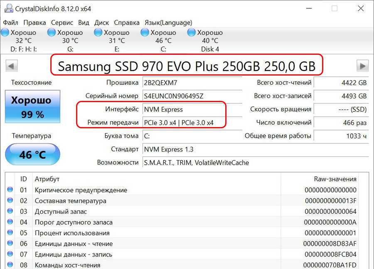Click the Атрибут column header

[157, 179]
